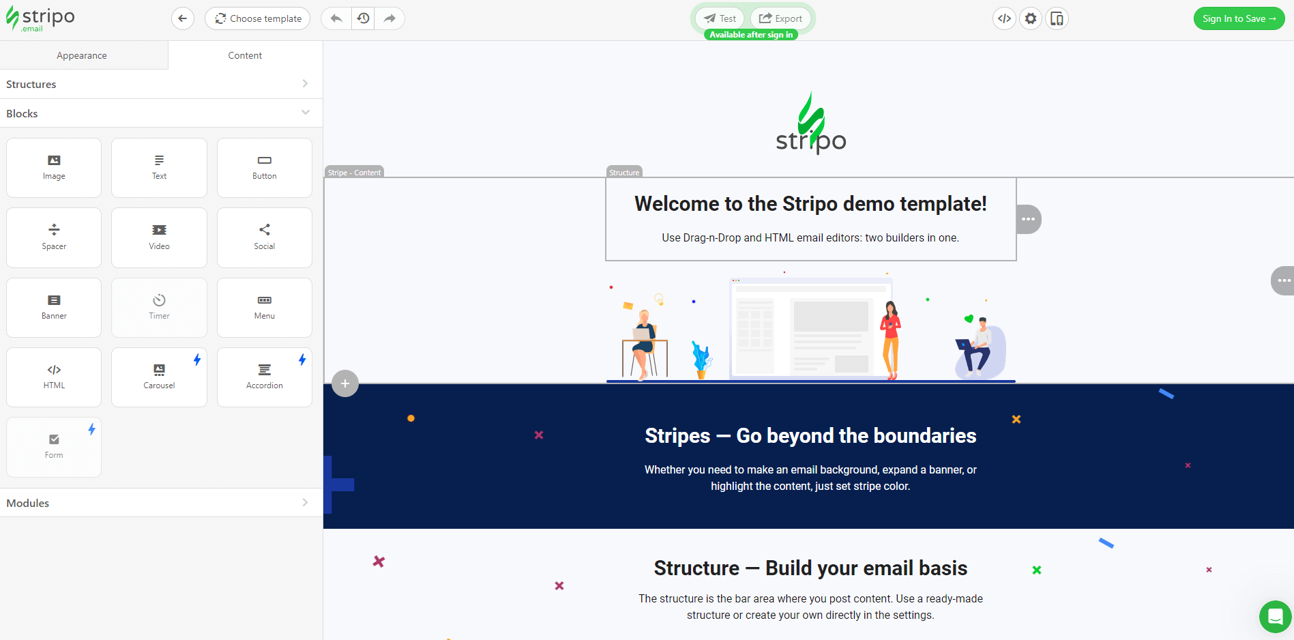Screen dimensions: 1294x640
Task: Switch to the Appearance tab
Action: coord(82,55)
